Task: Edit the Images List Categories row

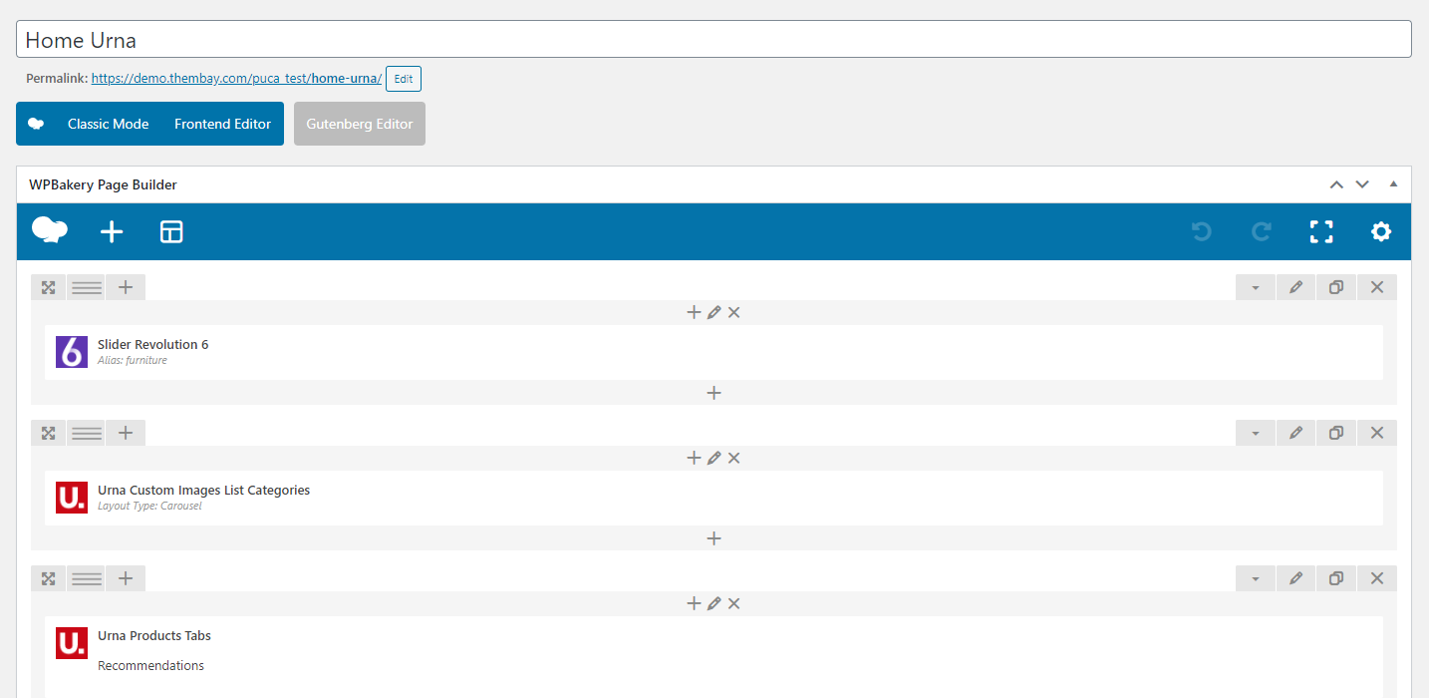Action: click(x=1295, y=433)
